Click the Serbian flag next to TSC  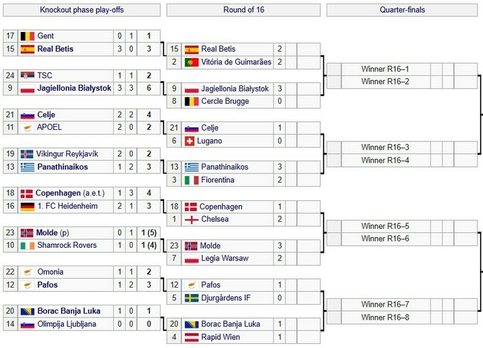[x=27, y=75]
